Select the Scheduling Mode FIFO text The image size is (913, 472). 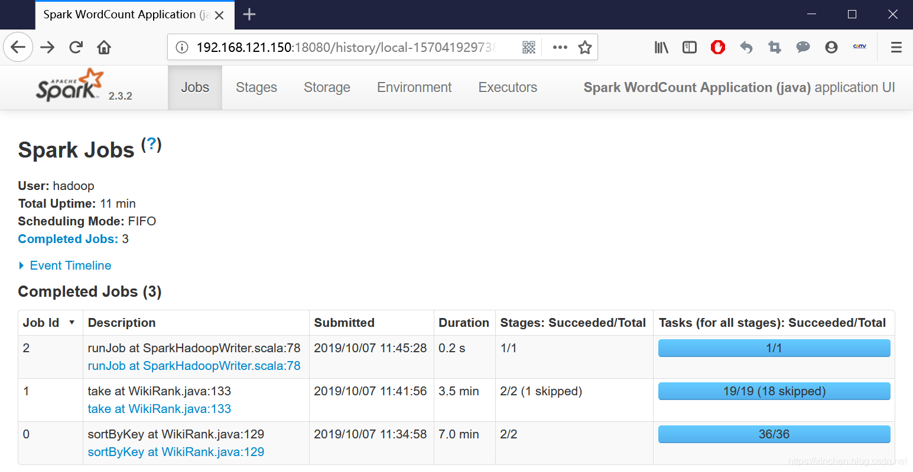coord(87,221)
